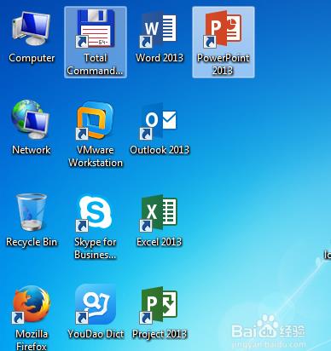The height and width of the screenshot is (351, 331).
Task: Launch the Mozilla Firefox shortcut
Action: [31, 304]
